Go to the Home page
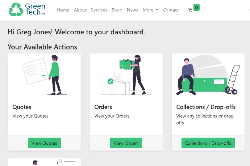Image resolution: width=250 pixels, height=166 pixels. (63, 10)
